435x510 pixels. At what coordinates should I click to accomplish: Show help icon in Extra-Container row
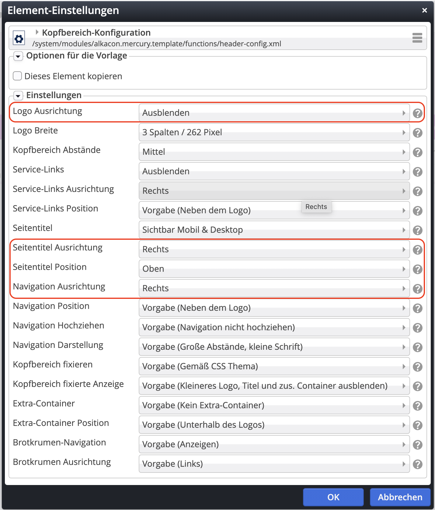tap(418, 406)
